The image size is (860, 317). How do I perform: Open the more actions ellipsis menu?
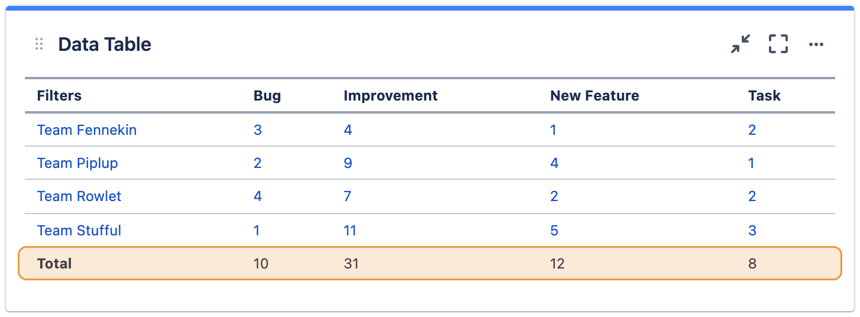(x=816, y=44)
